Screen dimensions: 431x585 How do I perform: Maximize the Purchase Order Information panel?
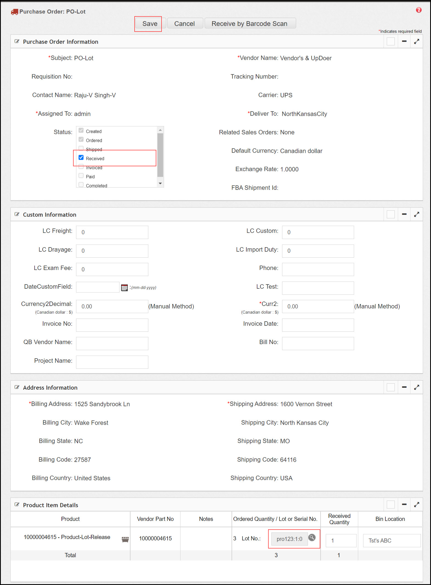point(416,41)
